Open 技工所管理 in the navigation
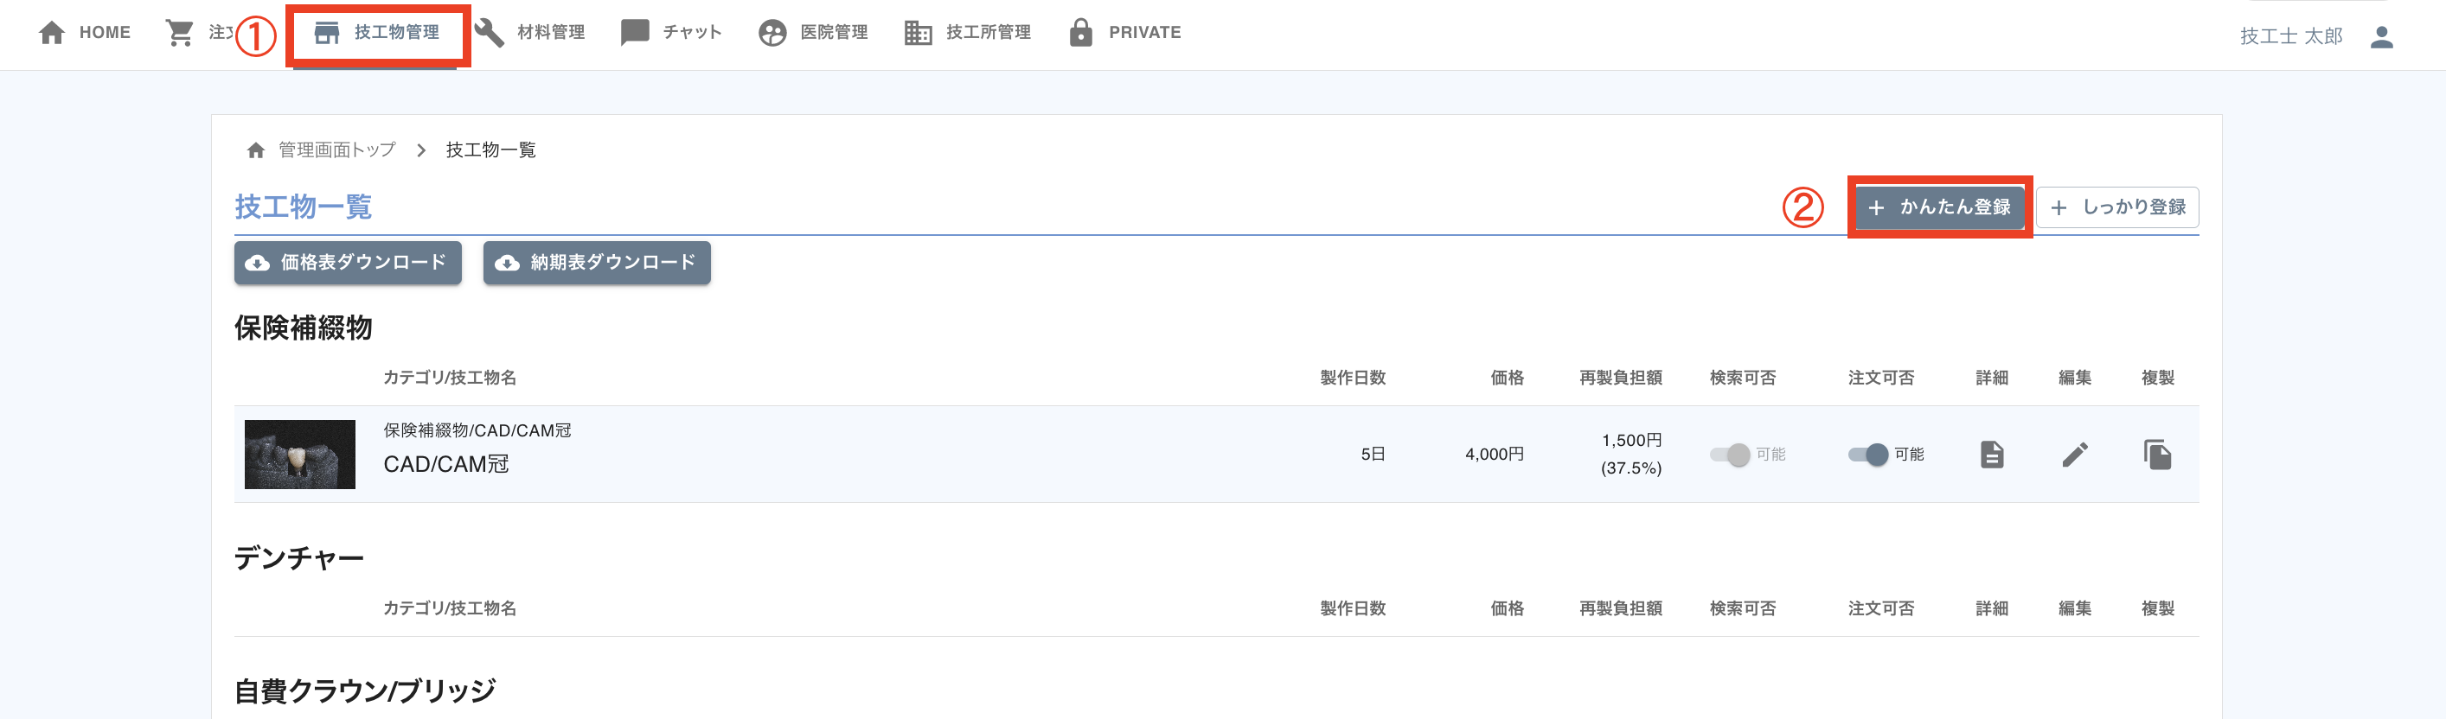The width and height of the screenshot is (2446, 719). (x=968, y=32)
